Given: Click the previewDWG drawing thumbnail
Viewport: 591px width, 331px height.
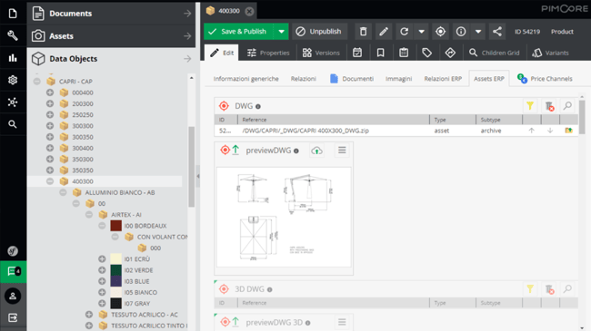Looking at the screenshot, I should point(284,217).
